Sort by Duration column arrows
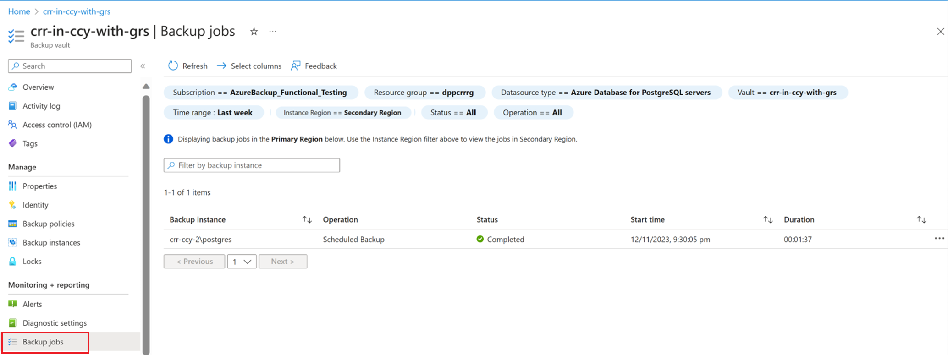Image resolution: width=948 pixels, height=355 pixels. point(921,220)
